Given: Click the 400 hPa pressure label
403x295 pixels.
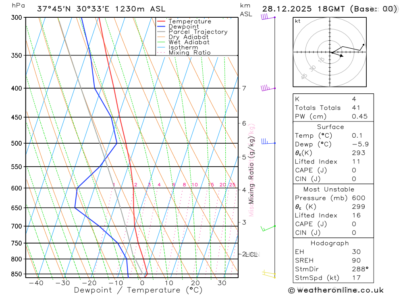Looking at the screenshot, I should point(17,88).
